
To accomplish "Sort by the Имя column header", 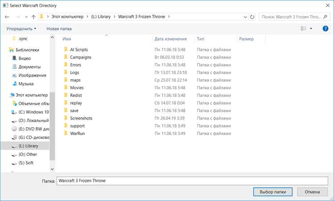I will [x=67, y=39].
